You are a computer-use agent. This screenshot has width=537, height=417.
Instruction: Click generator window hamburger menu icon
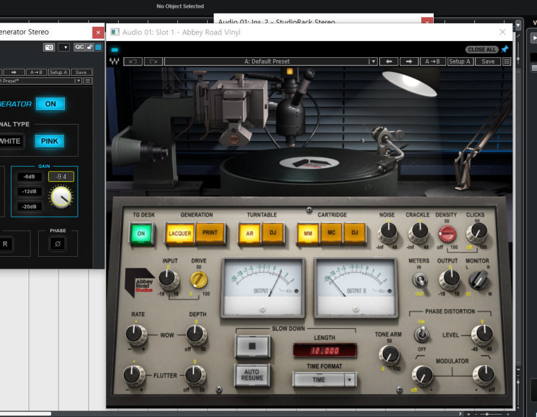[x=88, y=81]
